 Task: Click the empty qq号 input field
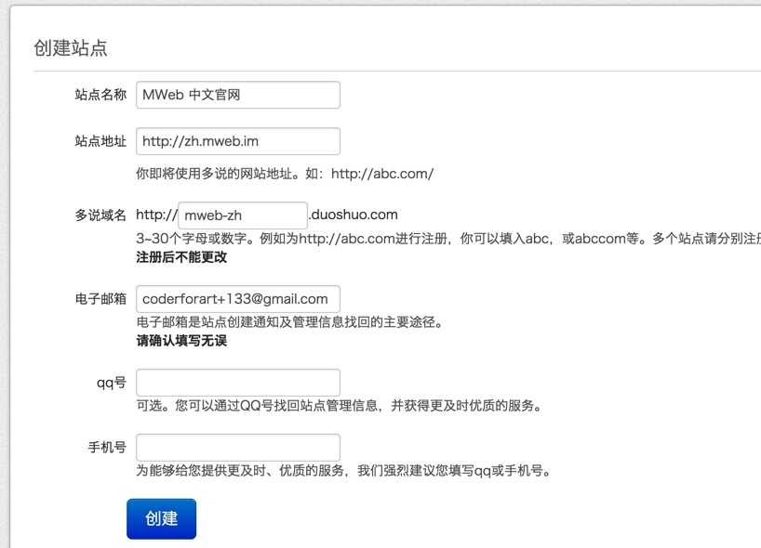tap(238, 383)
